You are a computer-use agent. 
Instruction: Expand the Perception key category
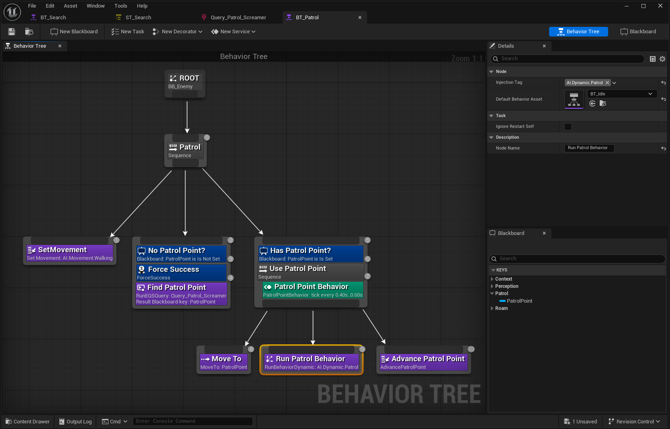(492, 286)
